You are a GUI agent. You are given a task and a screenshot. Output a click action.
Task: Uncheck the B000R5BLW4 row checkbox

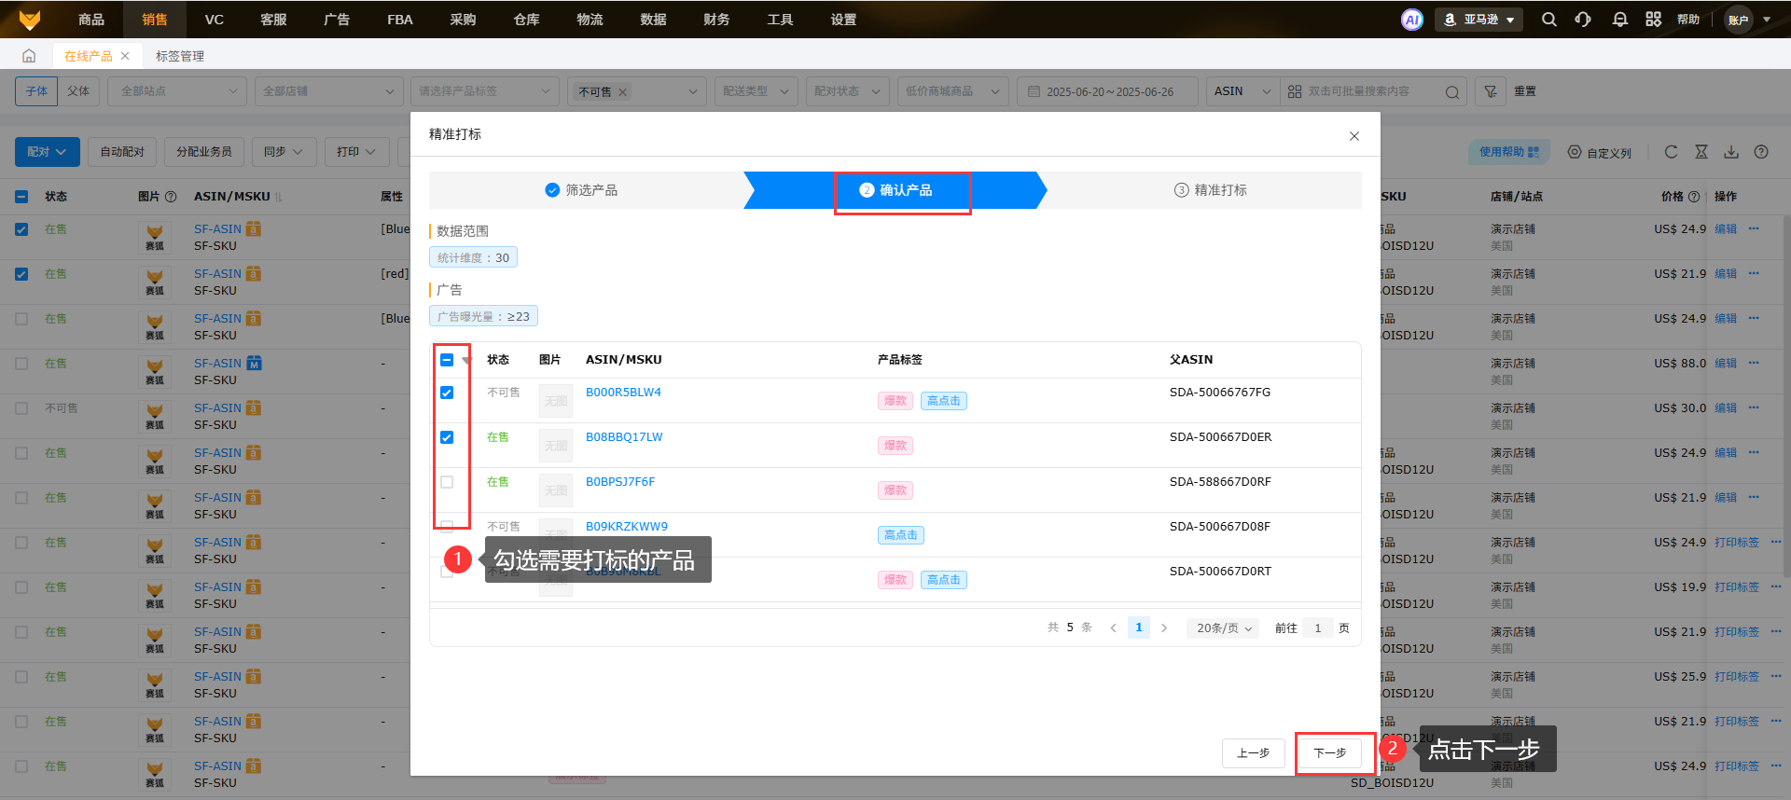(447, 393)
